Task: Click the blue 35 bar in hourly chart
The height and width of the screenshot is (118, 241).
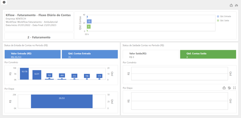Action: tap(89, 21)
